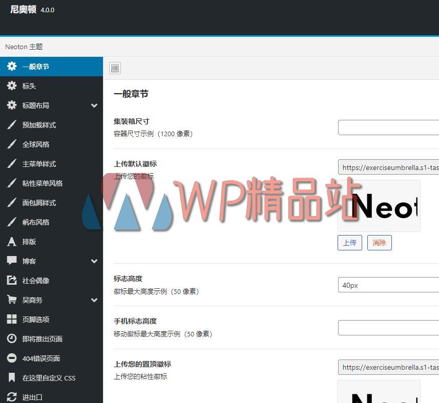Click the 消除 remove button
439x403 pixels.
(x=379, y=243)
